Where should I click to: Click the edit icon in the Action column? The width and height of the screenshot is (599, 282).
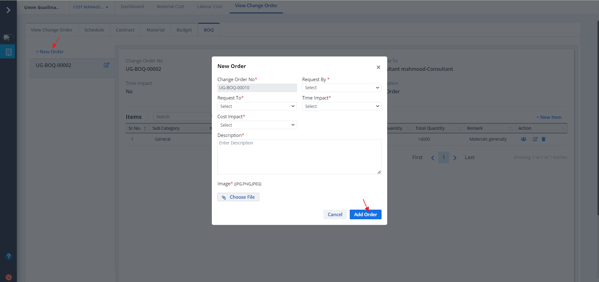click(535, 139)
